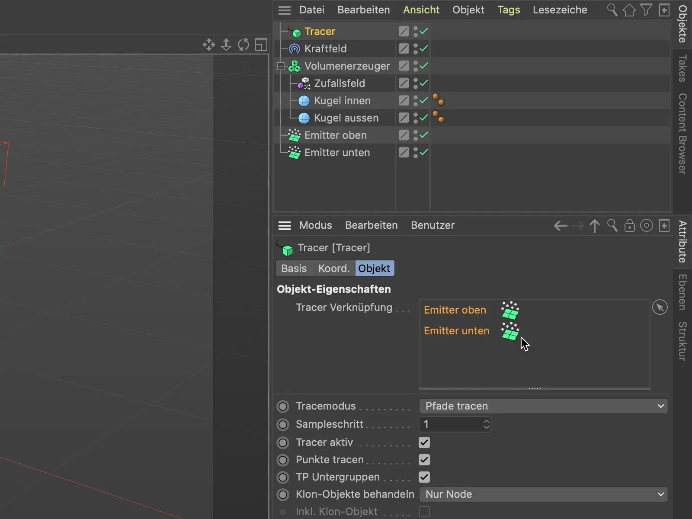Toggle Punkte tracen checkbox
This screenshot has width=692, height=519.
(x=424, y=460)
